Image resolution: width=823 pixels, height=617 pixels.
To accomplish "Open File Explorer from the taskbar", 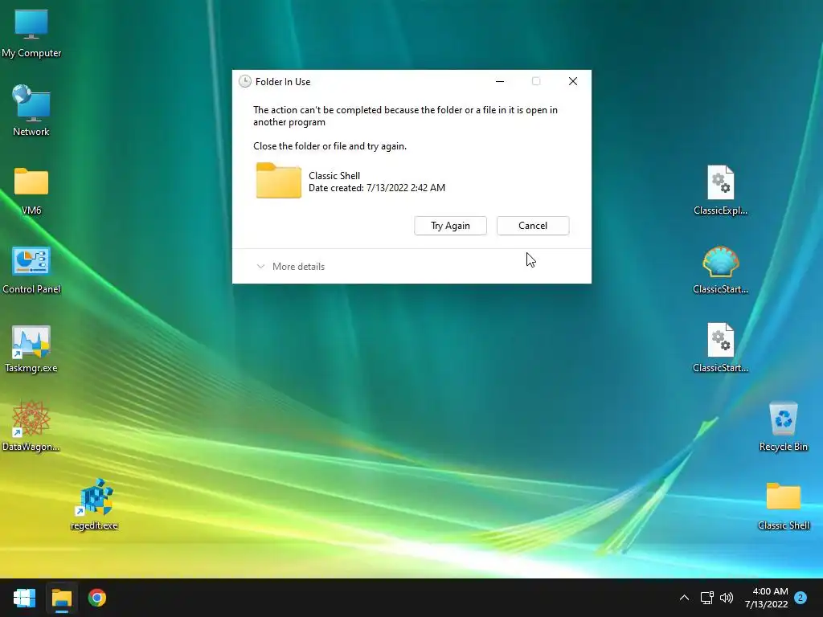I will click(61, 598).
